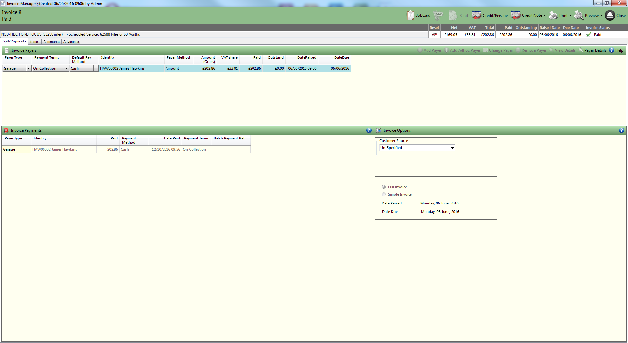Open the Customer Source Un-Specified dropdown
This screenshot has height=343, width=628.
pos(452,148)
